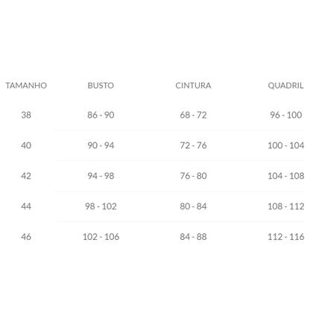
Task: Click the QUADRIL column header
Action: point(285,86)
